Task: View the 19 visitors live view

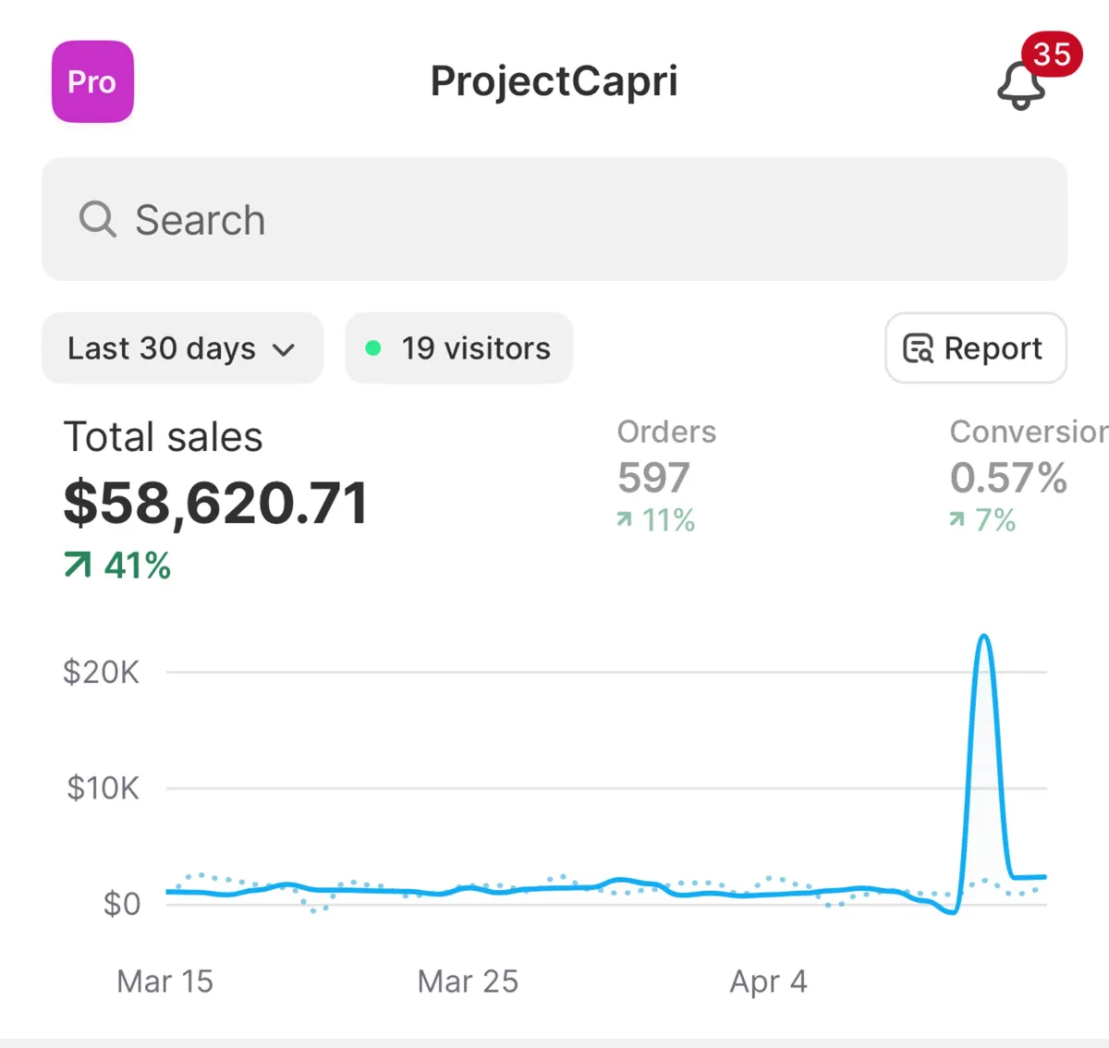Action: tap(459, 348)
